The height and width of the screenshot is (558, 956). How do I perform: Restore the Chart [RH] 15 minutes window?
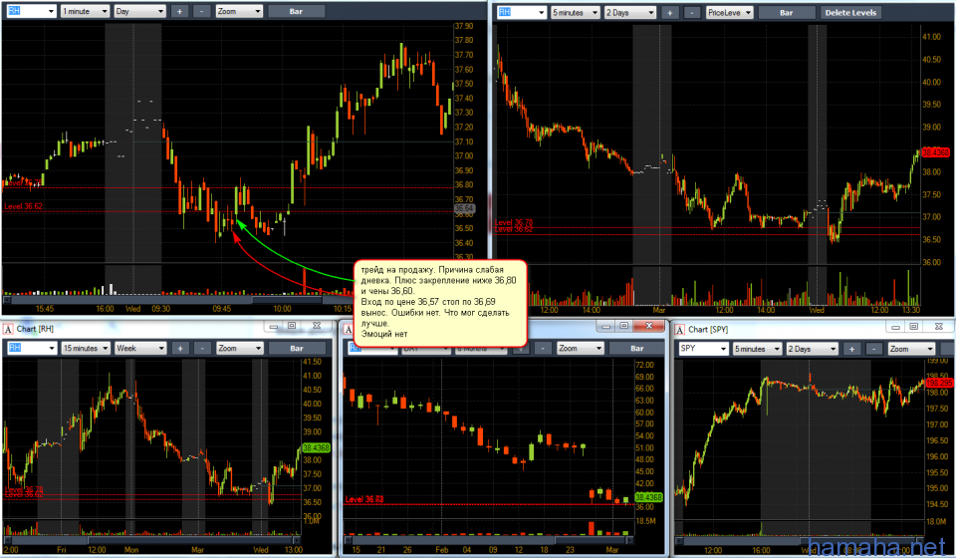pos(292,326)
